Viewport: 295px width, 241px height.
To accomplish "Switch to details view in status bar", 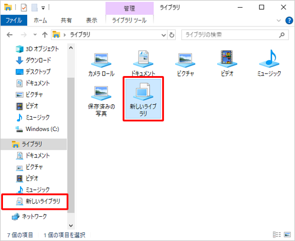I will (277, 235).
